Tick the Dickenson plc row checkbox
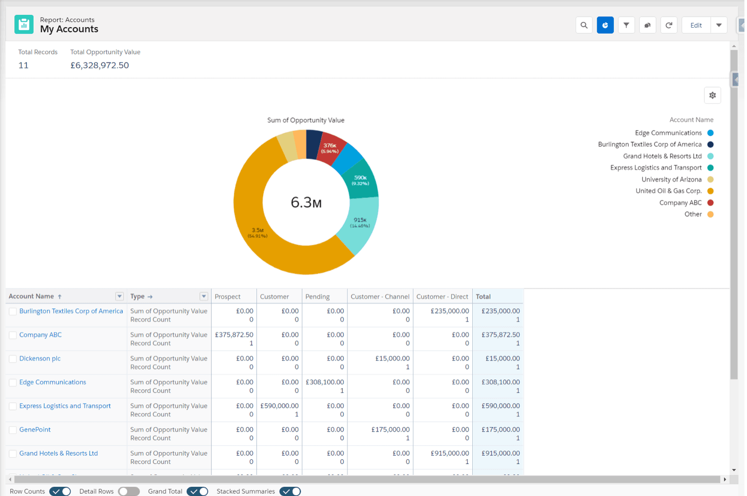The height and width of the screenshot is (496, 747). [x=13, y=359]
